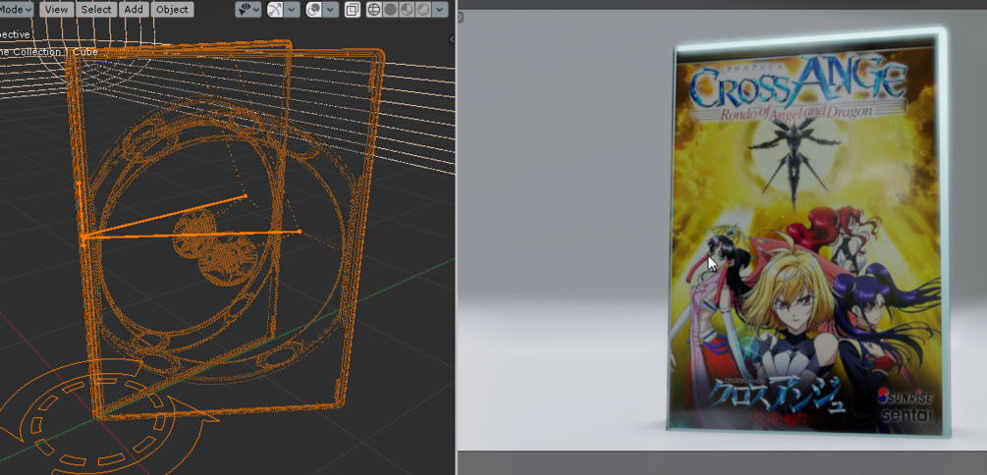987x475 pixels.
Task: Toggle the Show Gizmo icon
Action: tap(275, 10)
